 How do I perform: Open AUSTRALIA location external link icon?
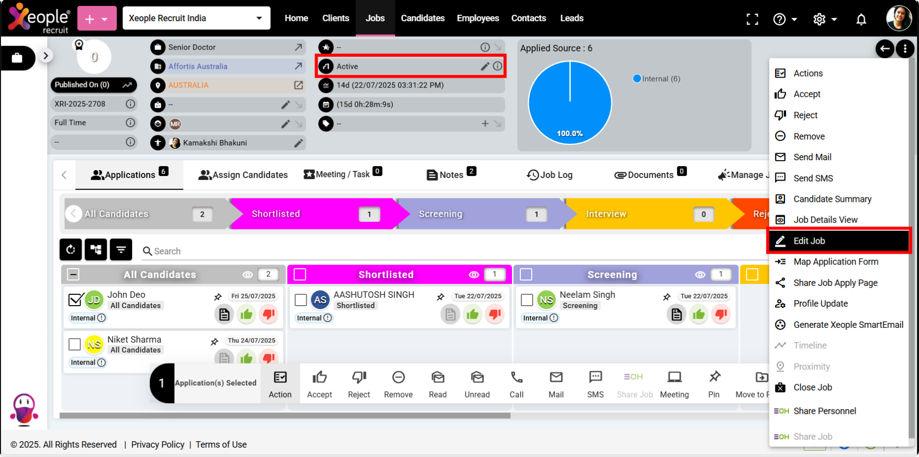click(298, 85)
